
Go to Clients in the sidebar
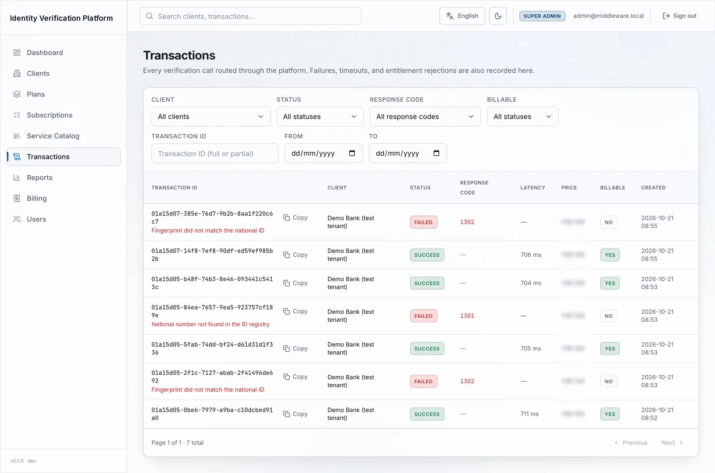pyautogui.click(x=63, y=74)
